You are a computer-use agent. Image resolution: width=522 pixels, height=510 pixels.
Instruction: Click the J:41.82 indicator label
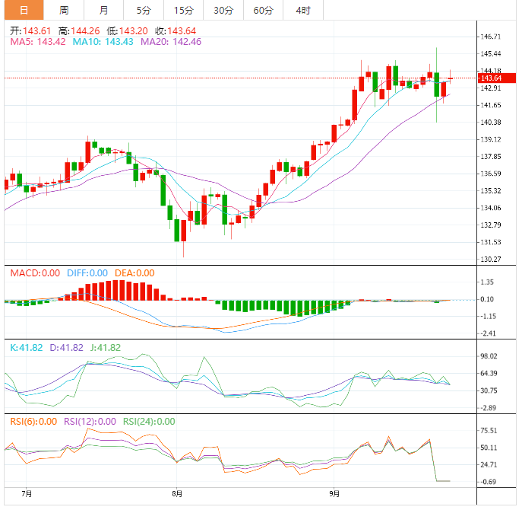point(105,348)
